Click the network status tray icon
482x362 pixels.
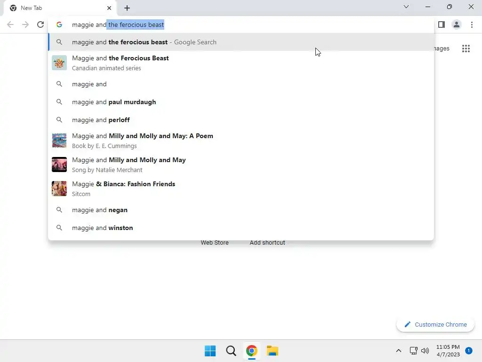coord(413,351)
